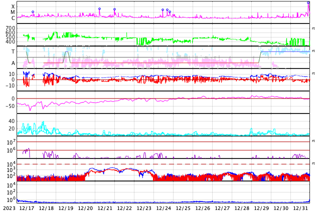This screenshot has height=212, width=318.
Task: Click the 'C' flare class label
Action: tap(13, 18)
